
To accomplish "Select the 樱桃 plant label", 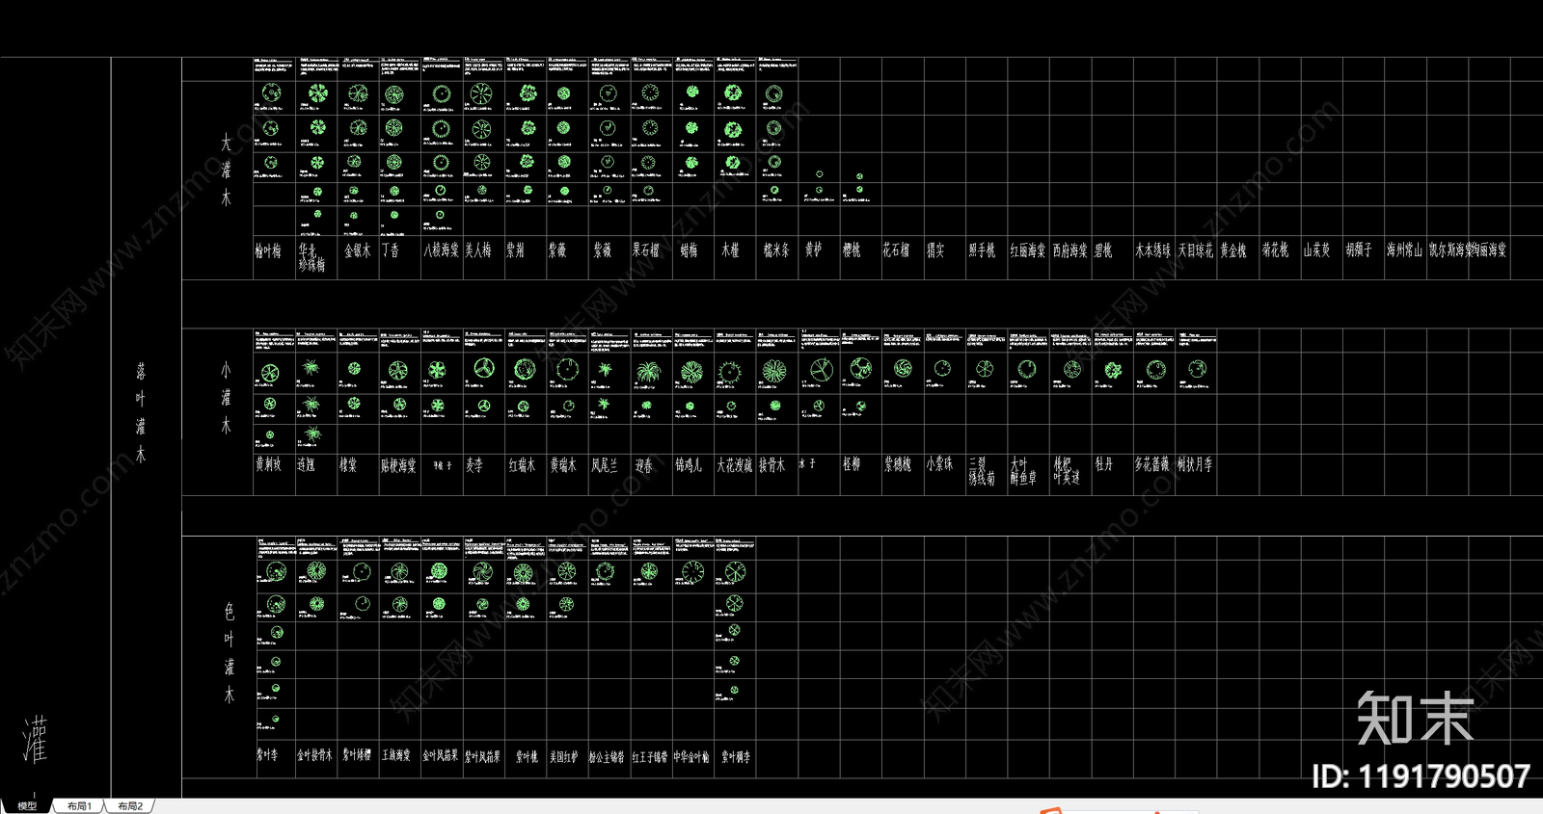I will point(852,250).
